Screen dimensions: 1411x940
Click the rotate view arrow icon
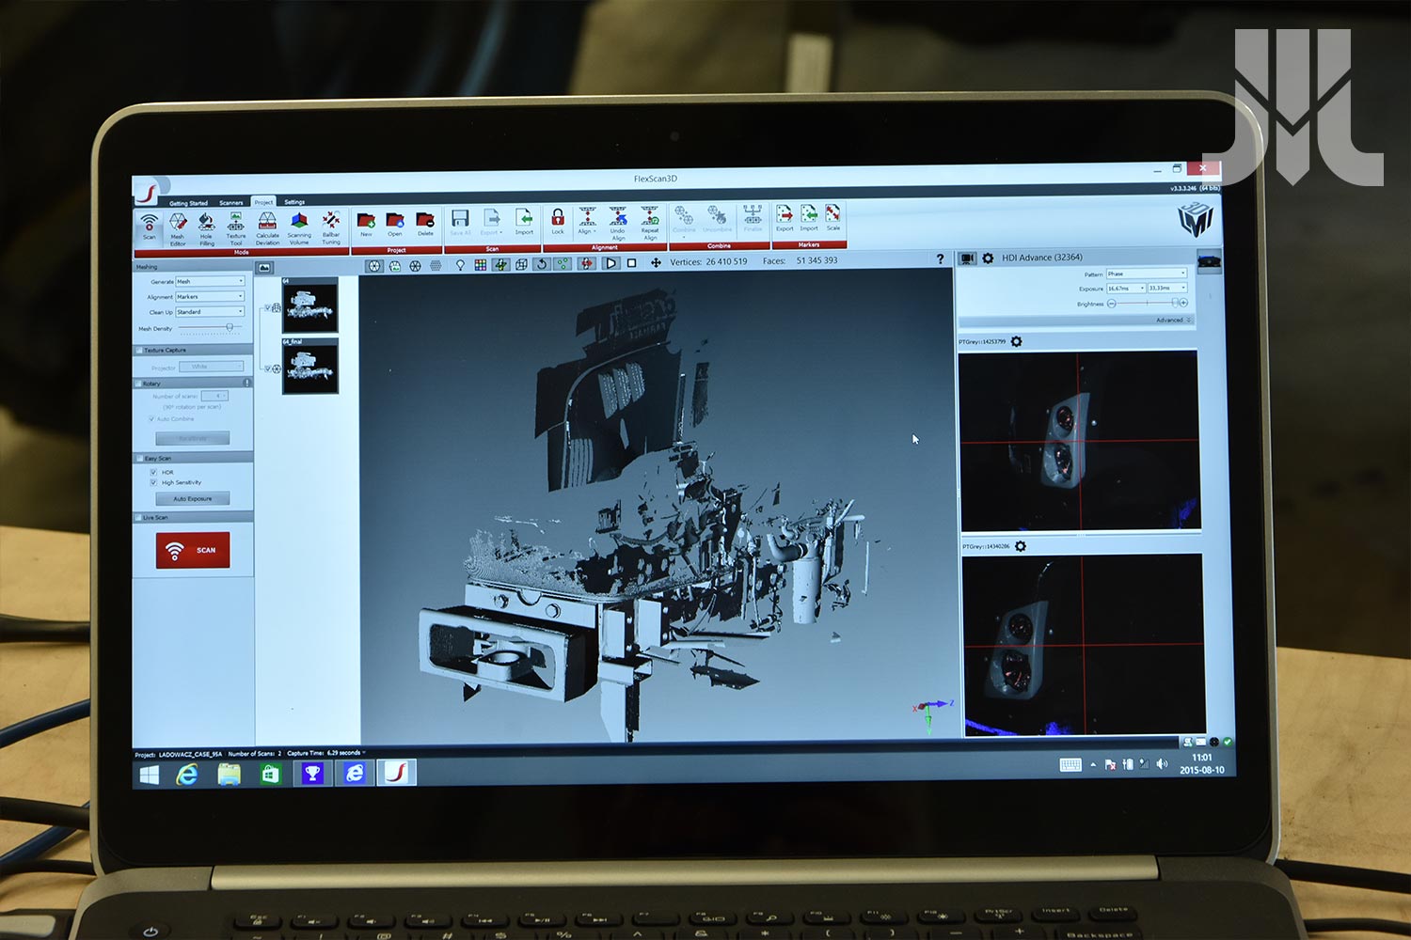pyautogui.click(x=542, y=264)
